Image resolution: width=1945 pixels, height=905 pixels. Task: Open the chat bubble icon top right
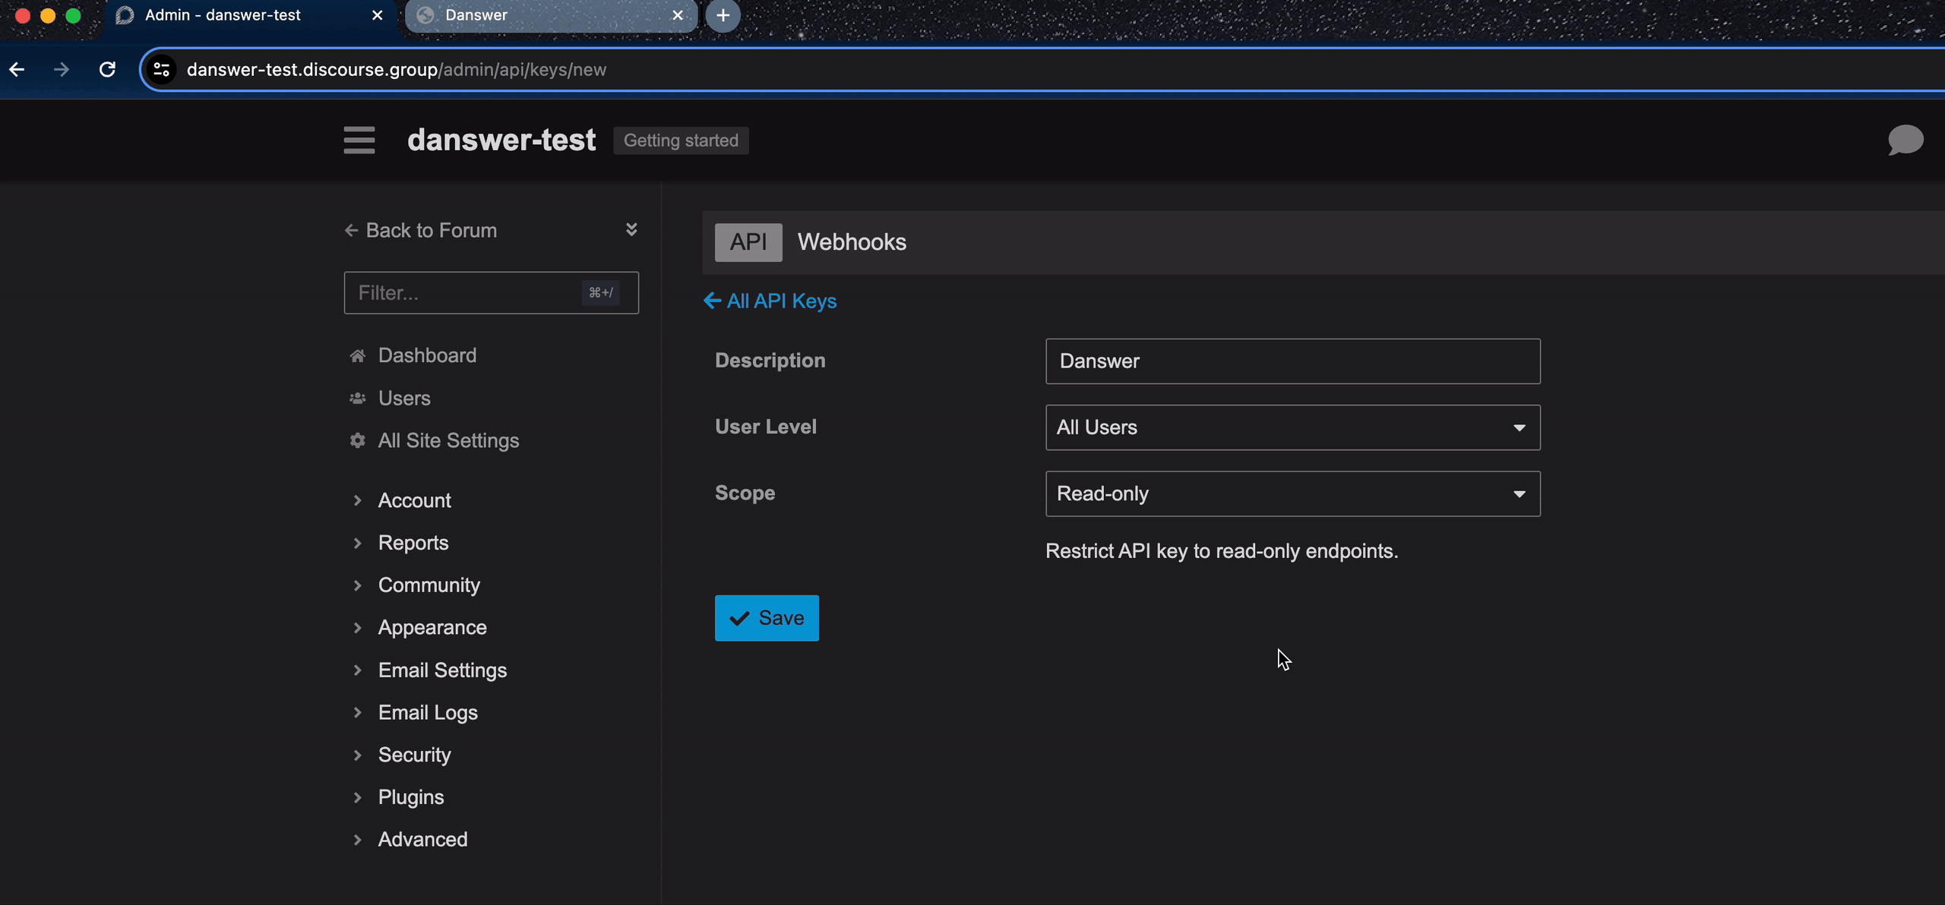(x=1905, y=140)
